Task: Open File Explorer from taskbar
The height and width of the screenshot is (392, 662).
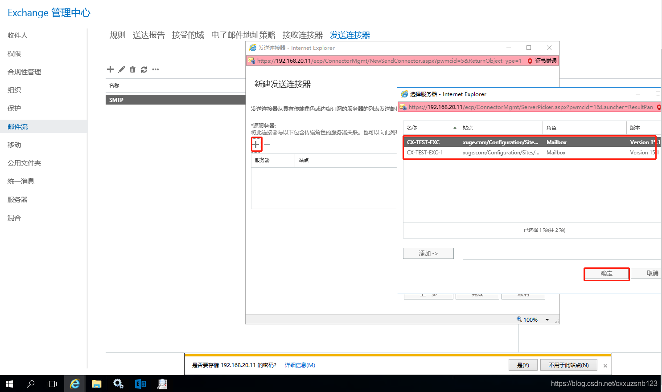Action: [96, 384]
